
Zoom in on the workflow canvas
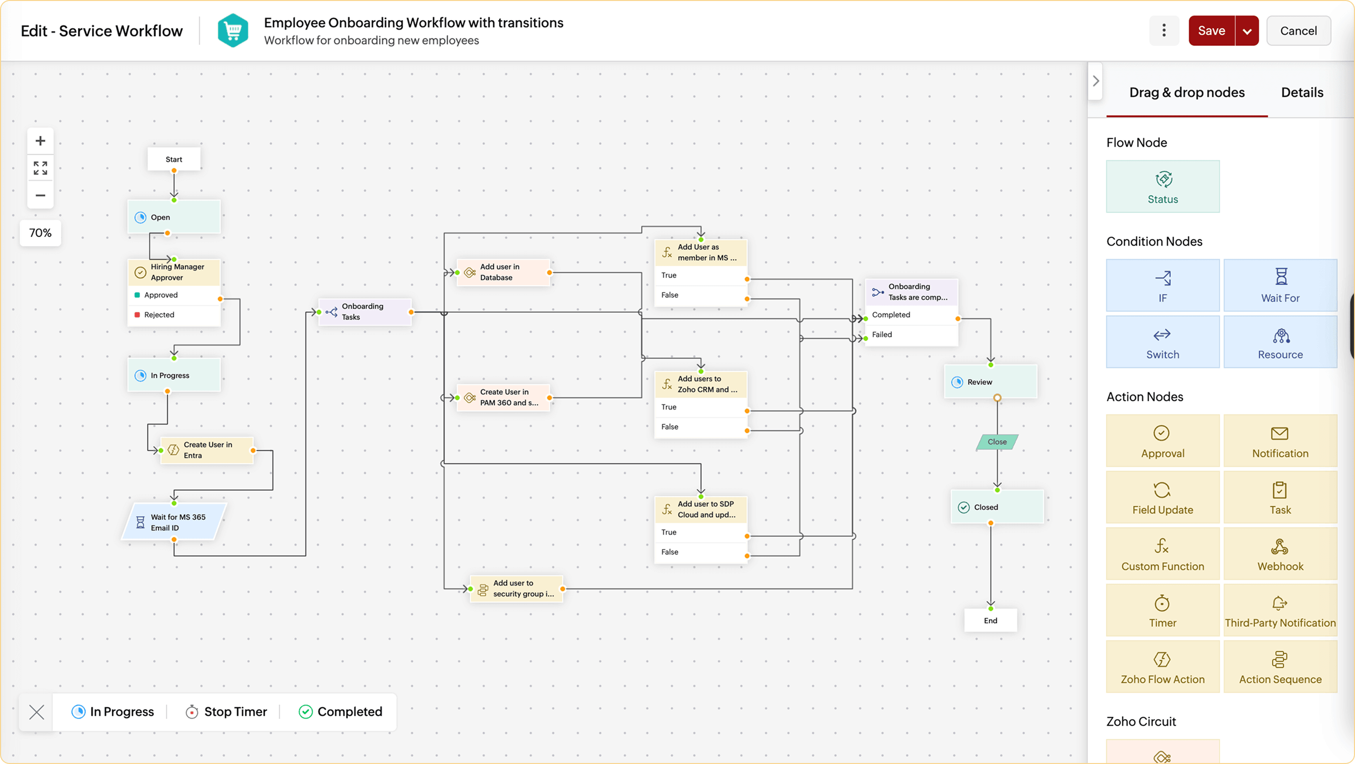point(41,141)
